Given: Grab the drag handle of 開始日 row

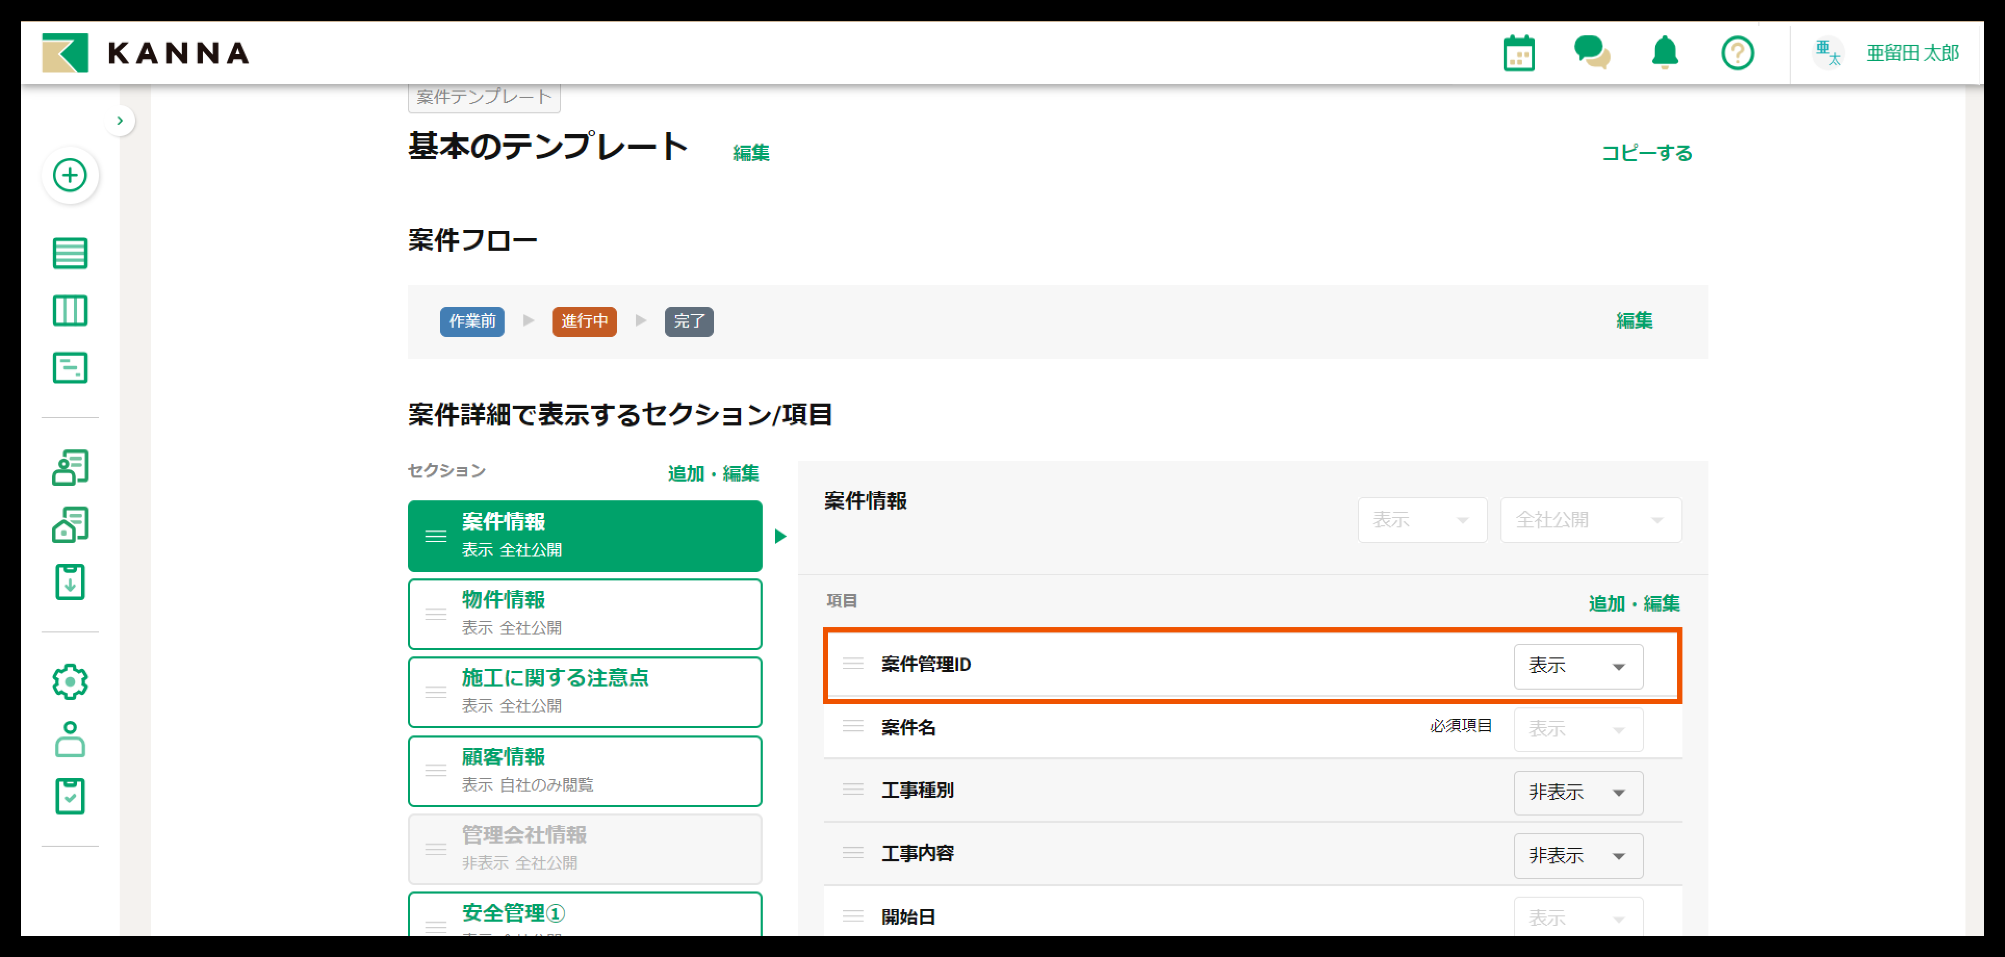Looking at the screenshot, I should (853, 916).
